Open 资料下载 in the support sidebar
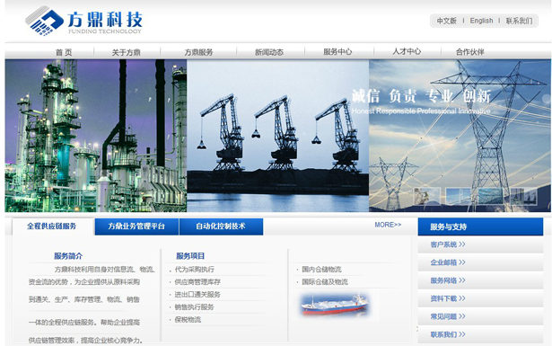 pos(448,298)
